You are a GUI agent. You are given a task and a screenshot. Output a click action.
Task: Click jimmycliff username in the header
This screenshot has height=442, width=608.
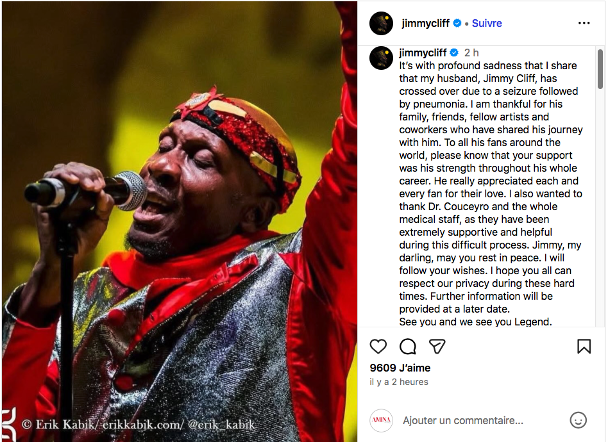tap(425, 23)
